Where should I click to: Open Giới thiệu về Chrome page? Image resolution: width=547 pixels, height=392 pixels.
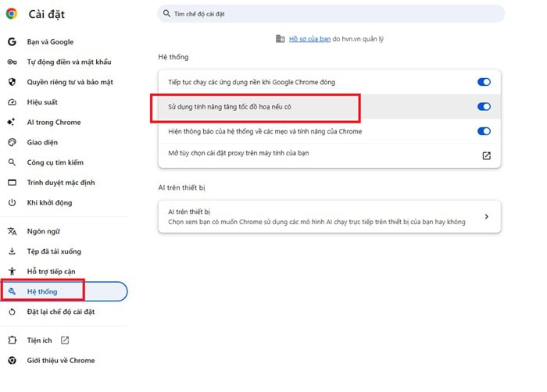tap(61, 360)
